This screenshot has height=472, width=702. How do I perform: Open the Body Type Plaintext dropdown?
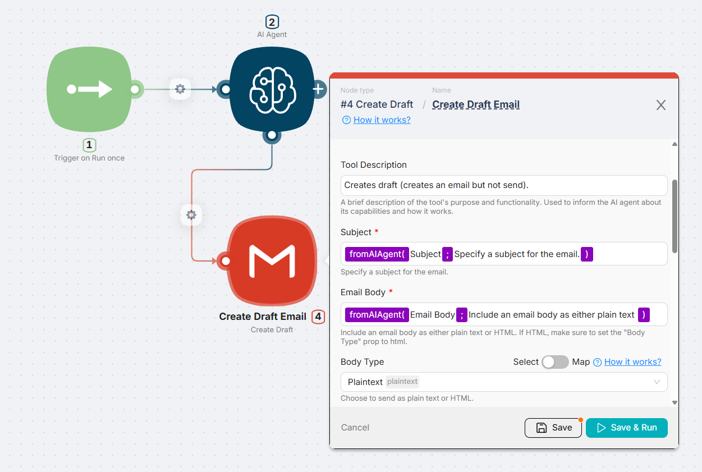tap(503, 382)
